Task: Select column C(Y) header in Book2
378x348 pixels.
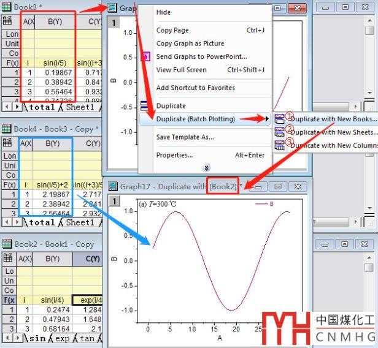Action: click(x=88, y=259)
